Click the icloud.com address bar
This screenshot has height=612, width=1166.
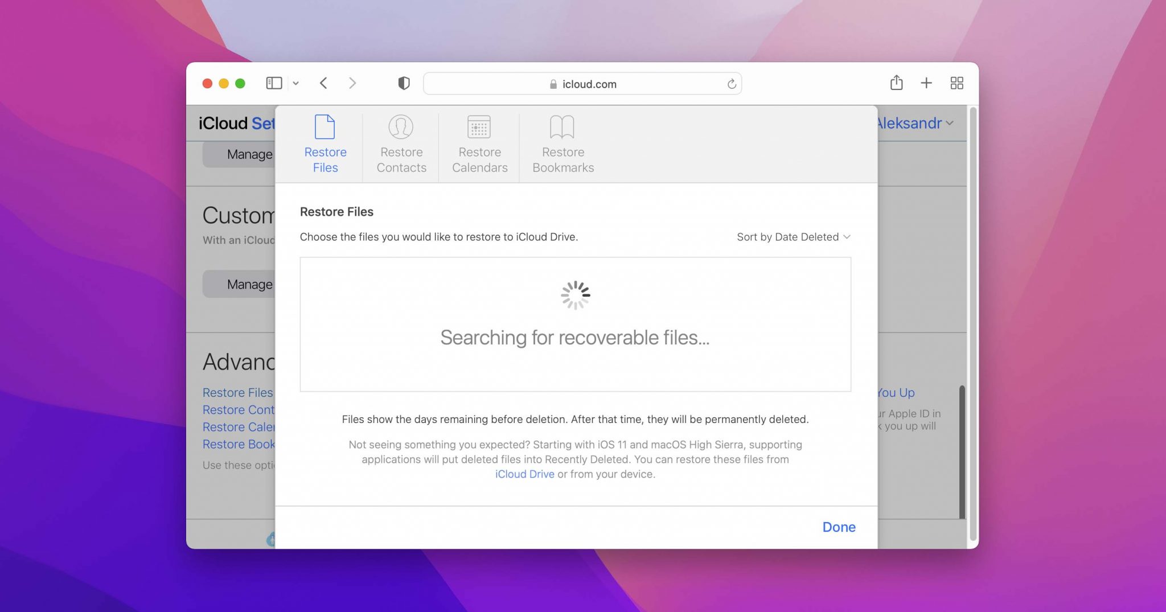tap(582, 84)
